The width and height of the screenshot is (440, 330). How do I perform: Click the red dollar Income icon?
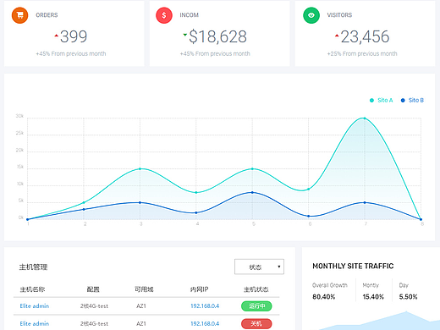[x=164, y=15]
